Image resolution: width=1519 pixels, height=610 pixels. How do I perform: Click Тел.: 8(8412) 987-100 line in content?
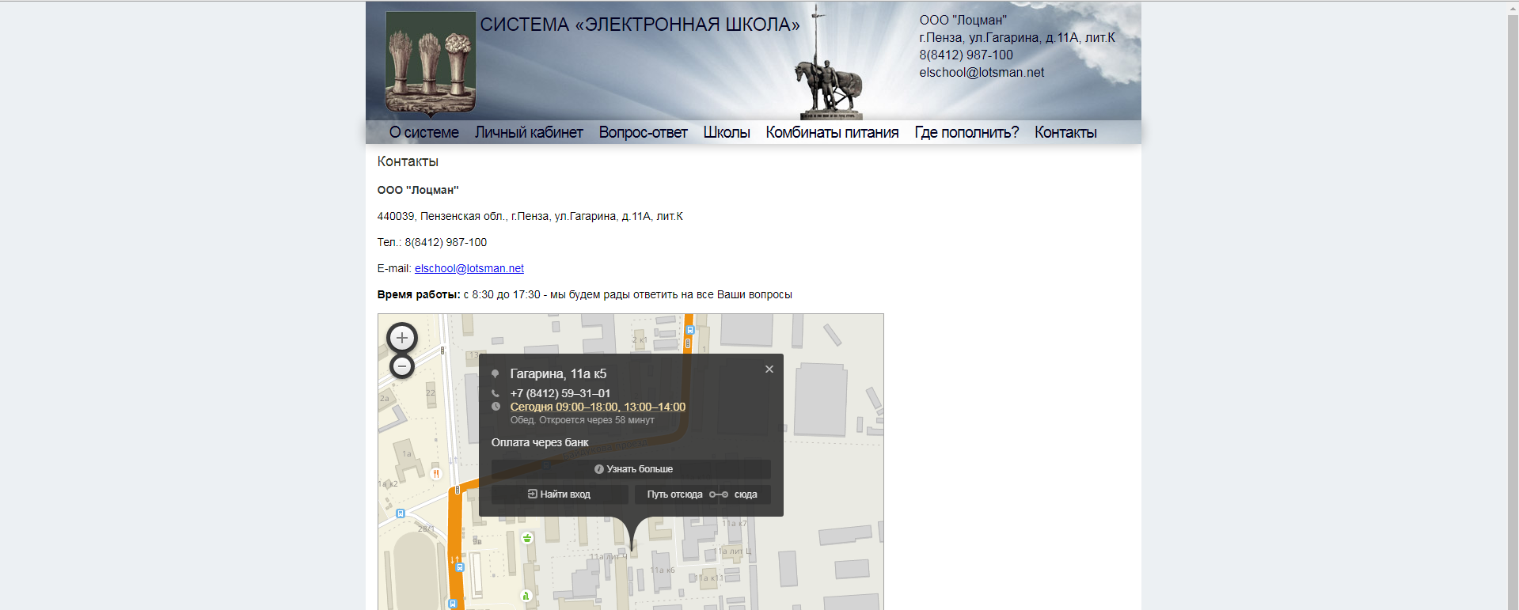432,242
